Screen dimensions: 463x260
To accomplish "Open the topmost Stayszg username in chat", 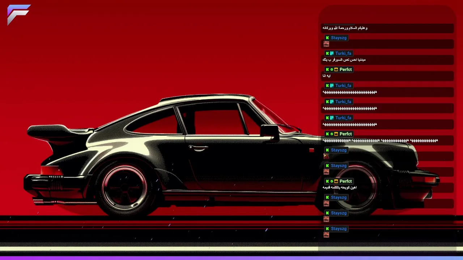I will point(339,38).
